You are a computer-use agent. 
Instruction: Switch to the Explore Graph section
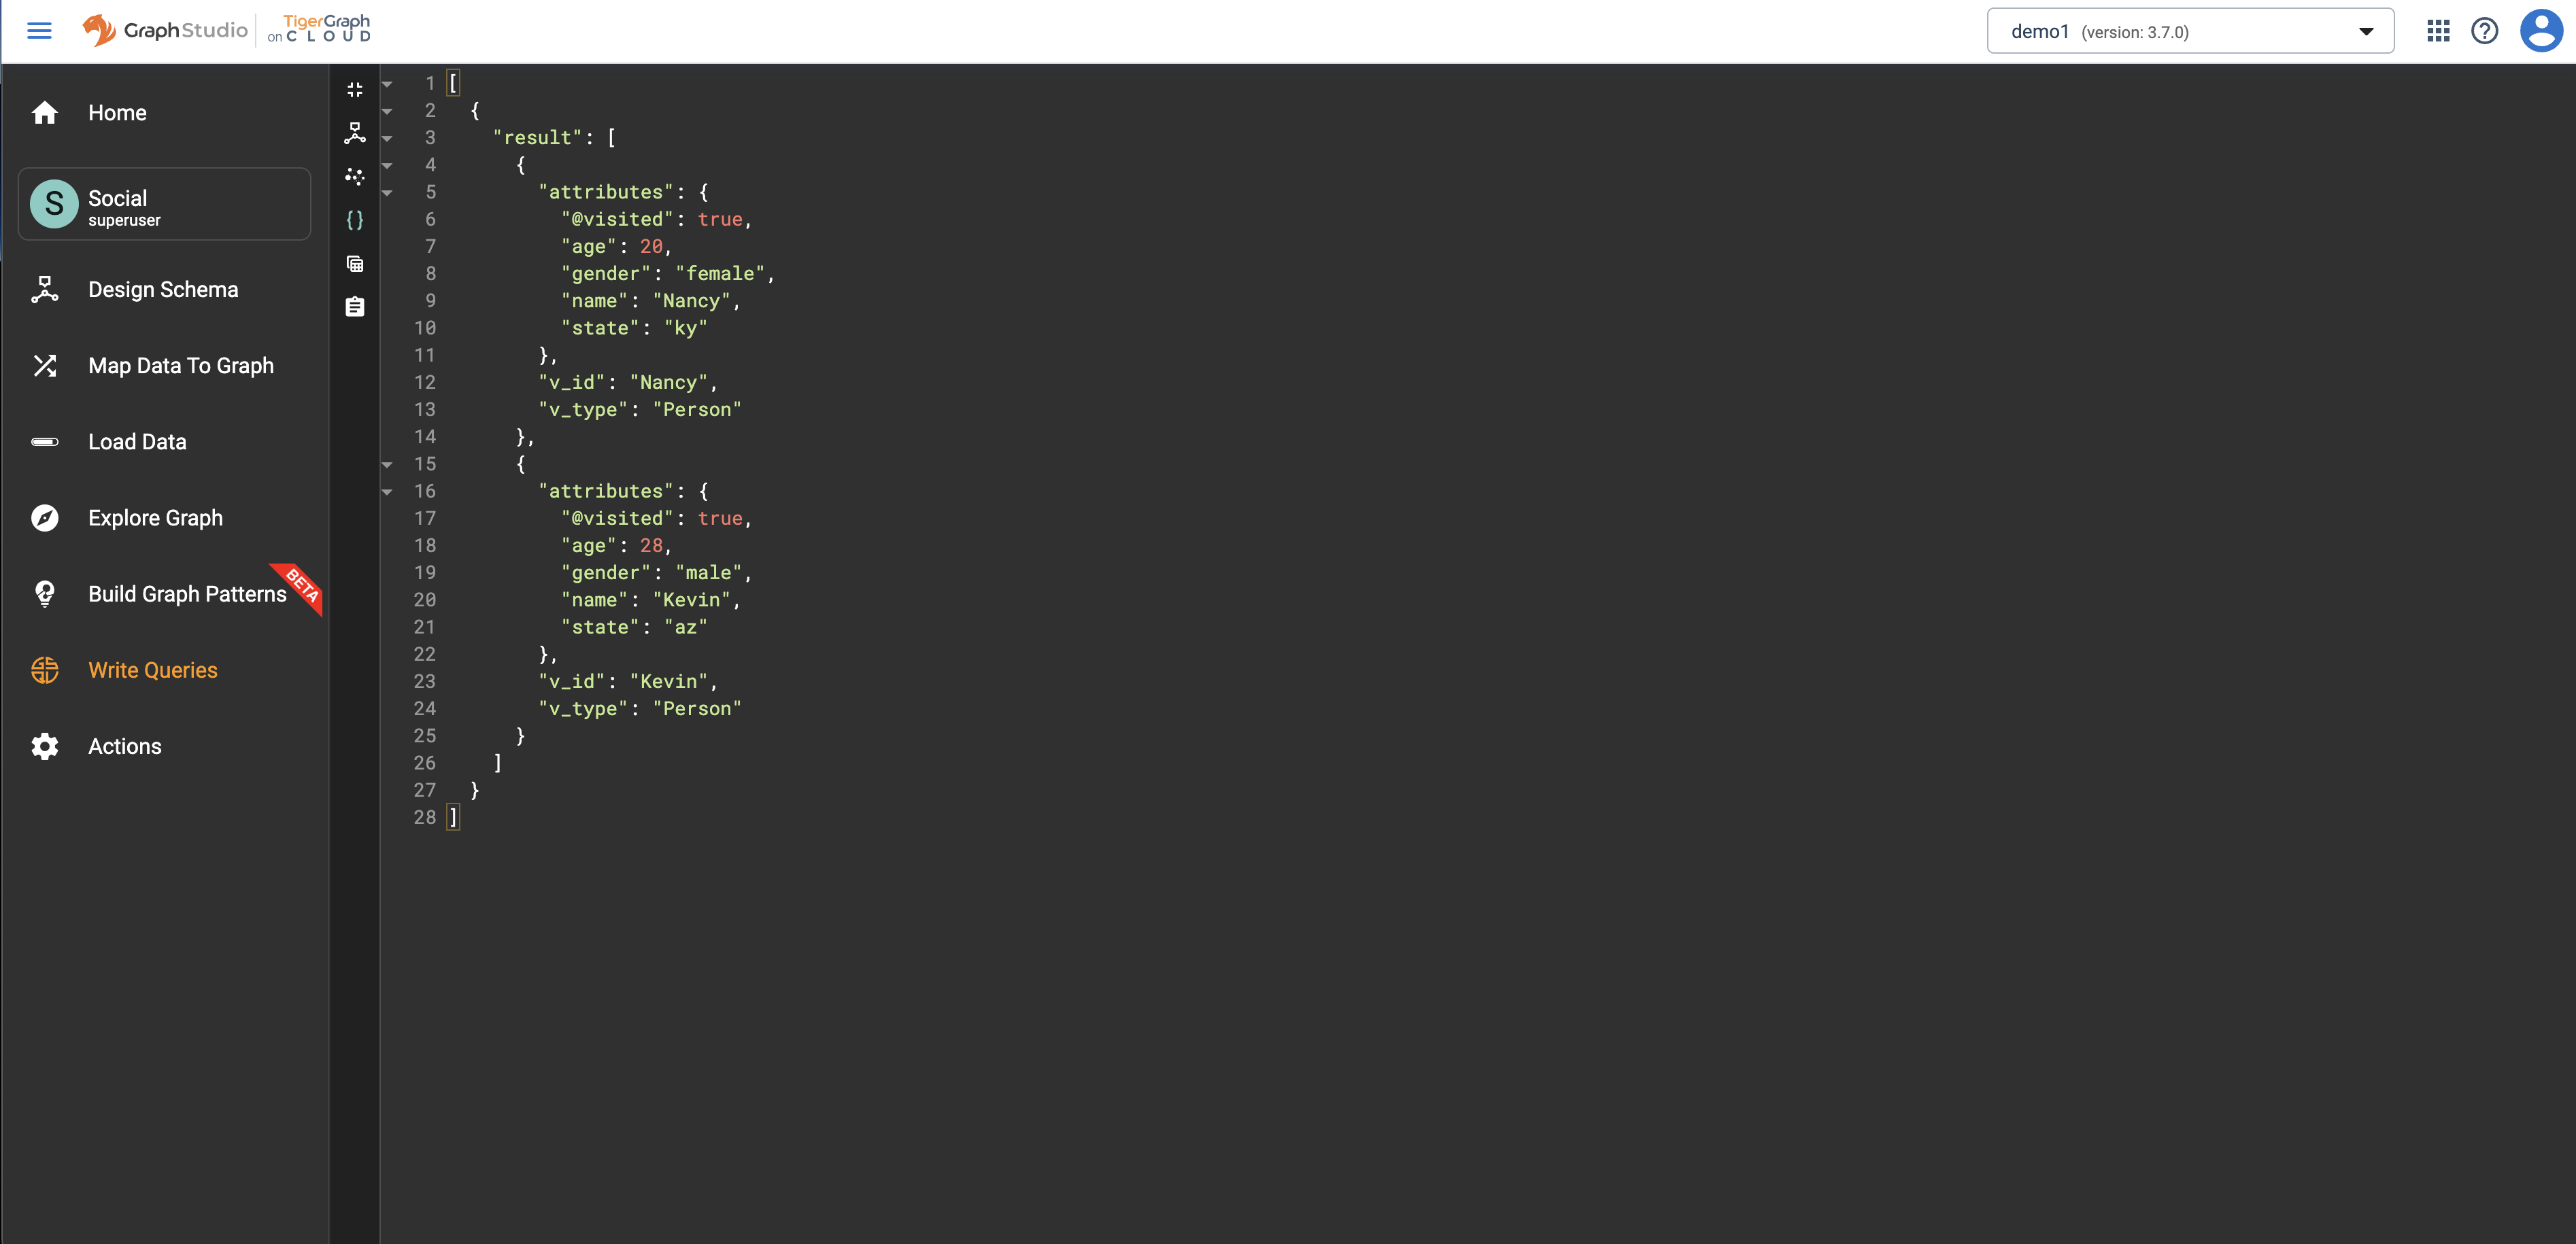point(155,518)
